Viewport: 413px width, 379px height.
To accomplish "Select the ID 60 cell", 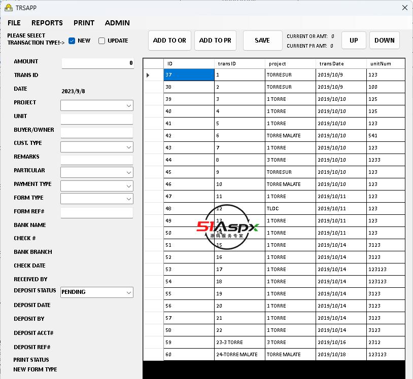I will [x=189, y=355].
